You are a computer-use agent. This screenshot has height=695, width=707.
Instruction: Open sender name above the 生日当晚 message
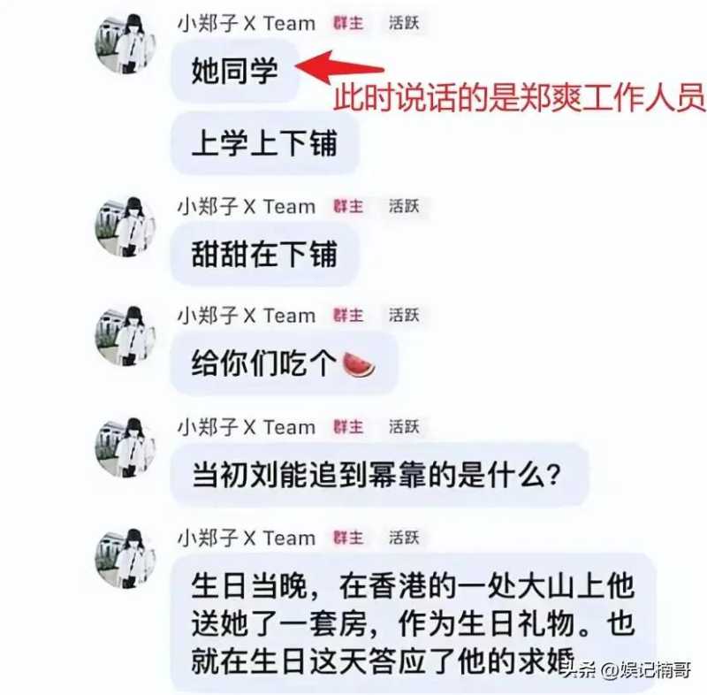247,538
